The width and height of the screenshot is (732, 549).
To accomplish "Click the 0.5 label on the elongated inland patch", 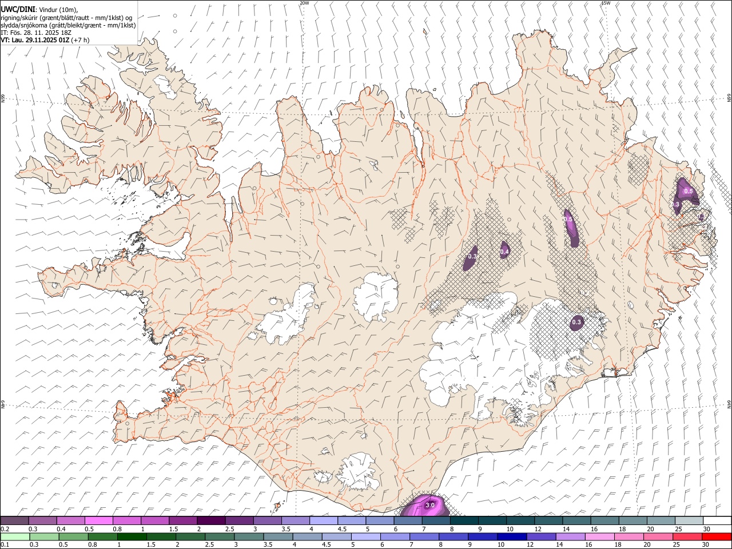I will coord(568,219).
